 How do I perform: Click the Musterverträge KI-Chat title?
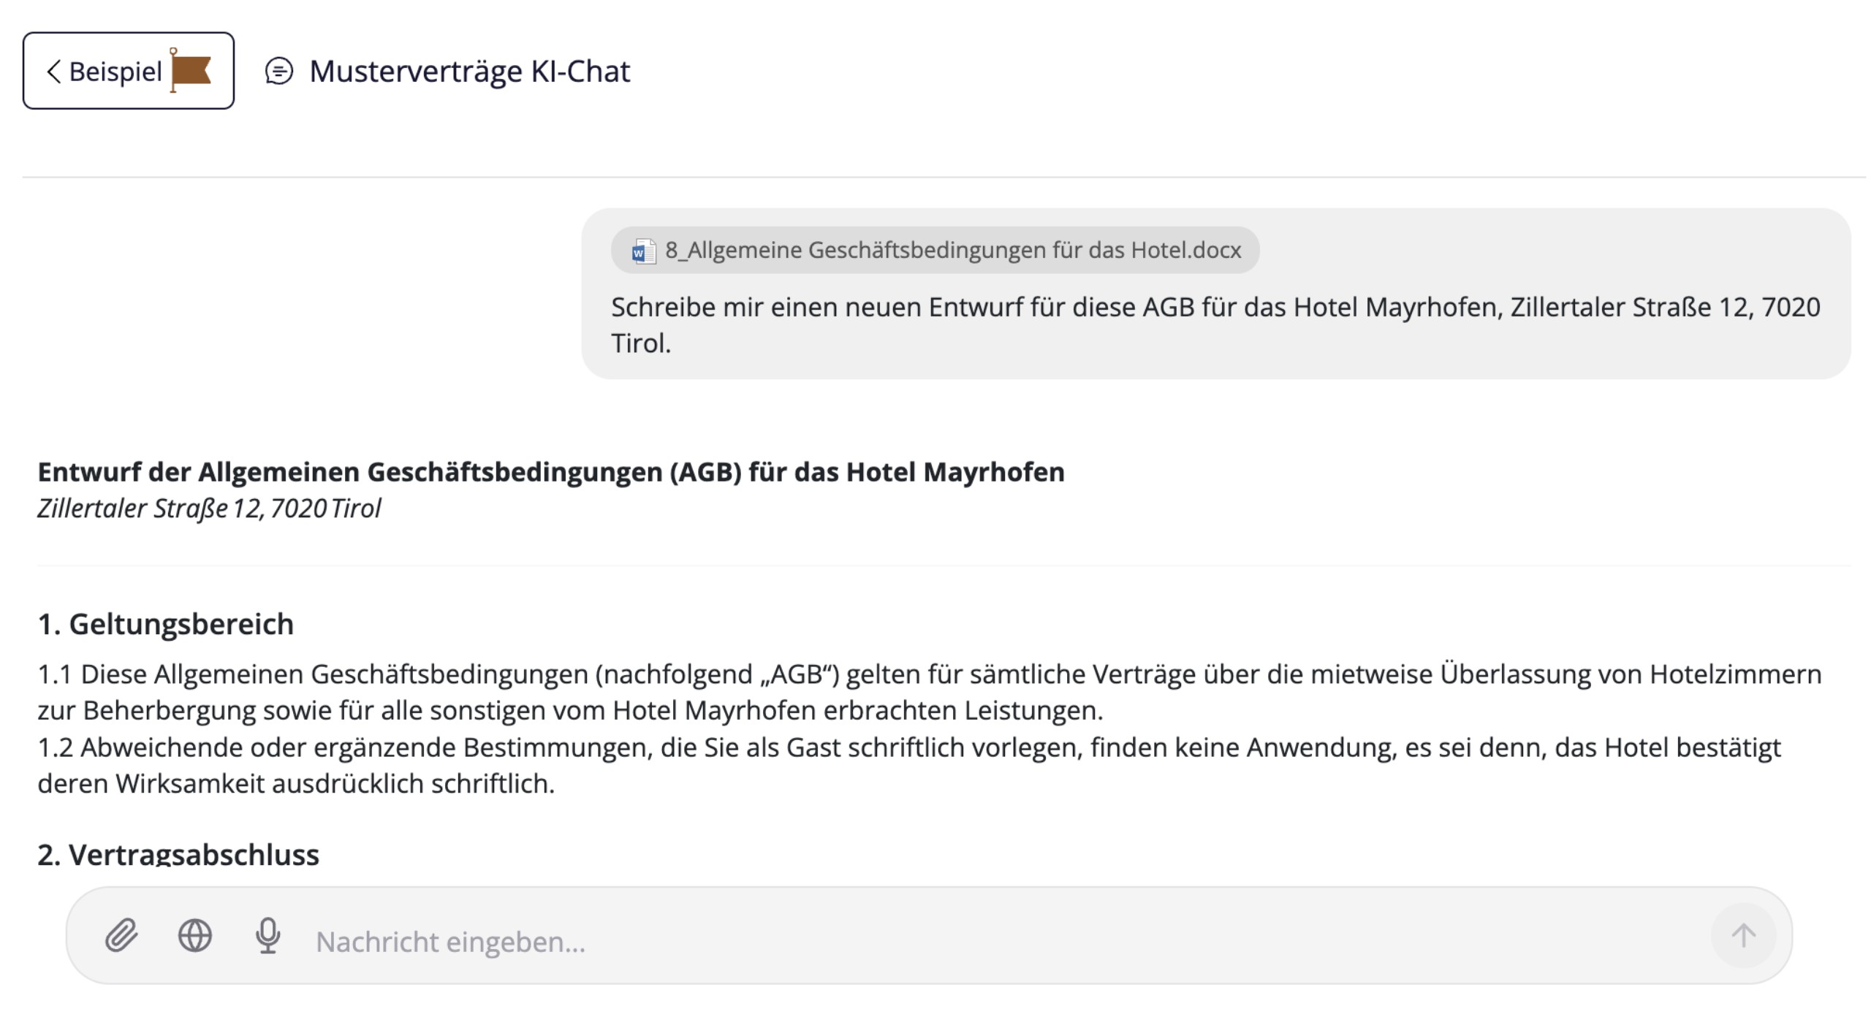469,72
